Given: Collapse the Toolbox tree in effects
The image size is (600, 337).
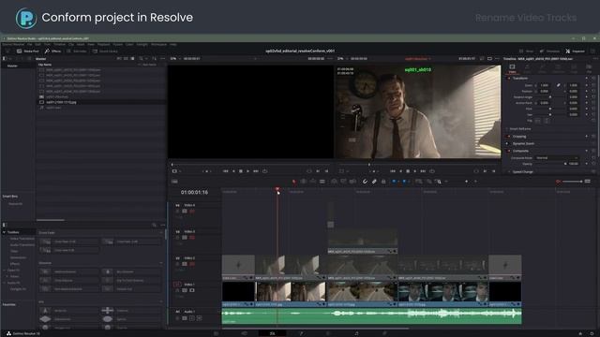Looking at the screenshot, I should [x=4, y=232].
